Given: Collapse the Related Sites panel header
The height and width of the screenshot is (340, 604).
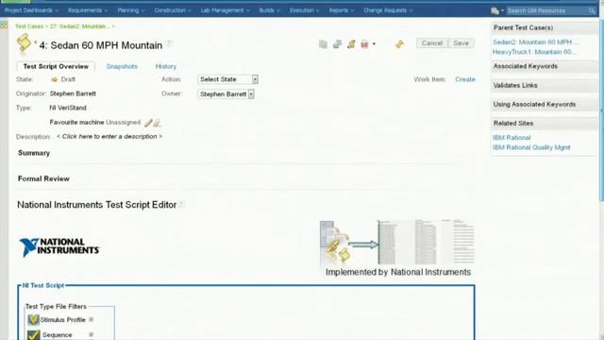Looking at the screenshot, I should [x=544, y=124].
